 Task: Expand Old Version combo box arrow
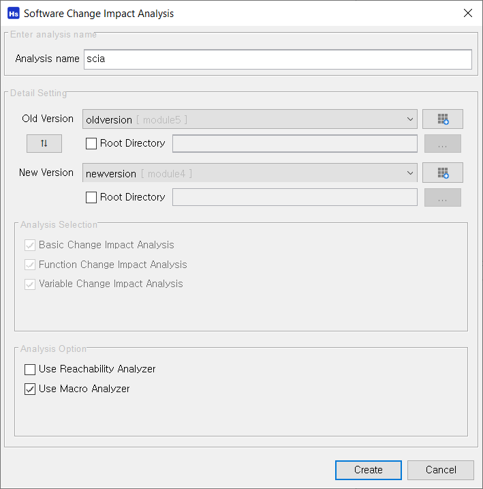pyautogui.click(x=410, y=119)
